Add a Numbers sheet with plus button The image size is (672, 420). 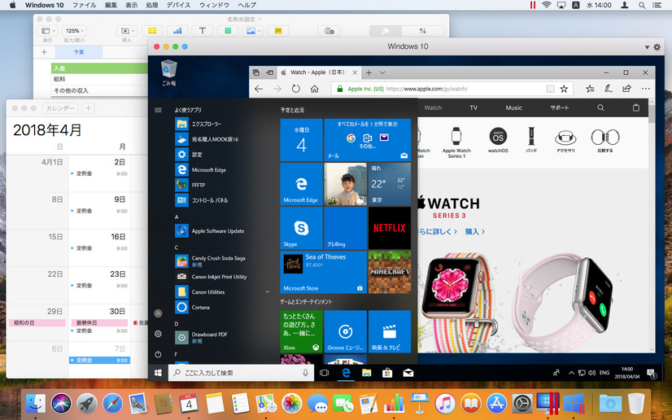coord(44,52)
